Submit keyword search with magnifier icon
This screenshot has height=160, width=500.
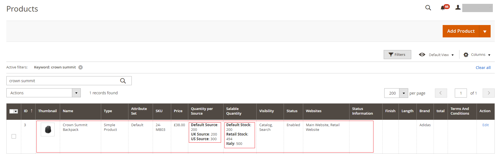[123, 81]
